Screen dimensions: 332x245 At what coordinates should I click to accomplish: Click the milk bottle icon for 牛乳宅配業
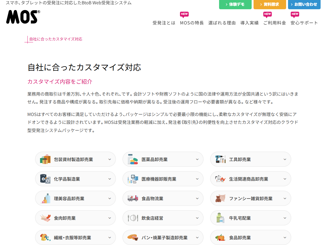[x=220, y=218]
